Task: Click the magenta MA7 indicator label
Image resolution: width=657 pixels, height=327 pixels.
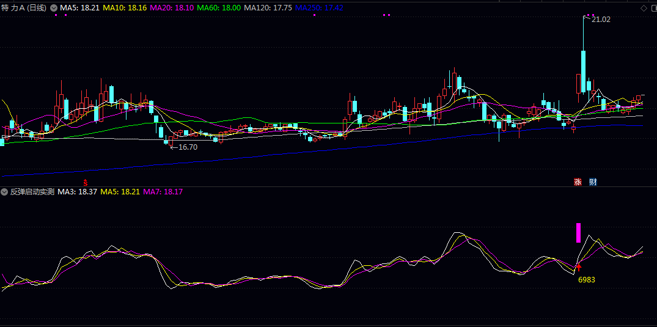Action: 163,192
